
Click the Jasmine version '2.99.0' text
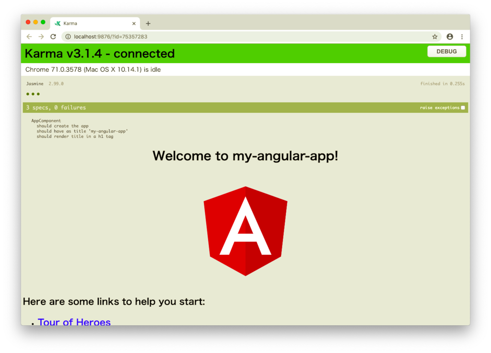[x=56, y=84]
